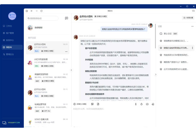This screenshot has height=131, width=196.
Task: Click the GPT-4o model tag
Action: tap(46, 111)
